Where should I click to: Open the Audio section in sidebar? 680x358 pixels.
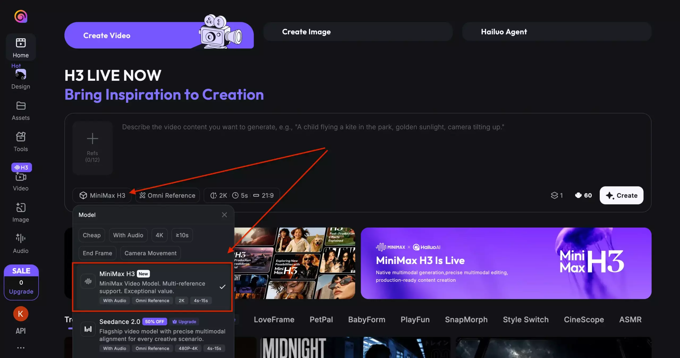tap(21, 243)
